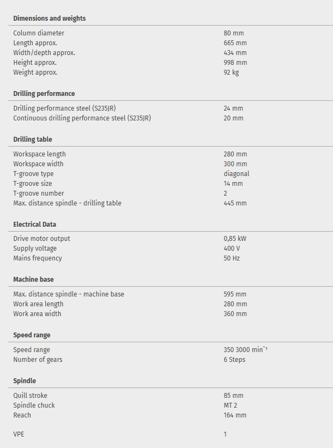Screen dimensions: 333x448
Task: Select the Drive motor output label
Action: 41,239
